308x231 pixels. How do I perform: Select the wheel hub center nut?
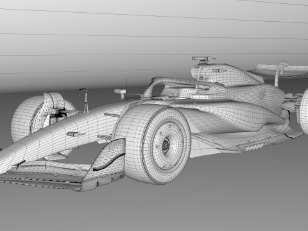click(166, 146)
